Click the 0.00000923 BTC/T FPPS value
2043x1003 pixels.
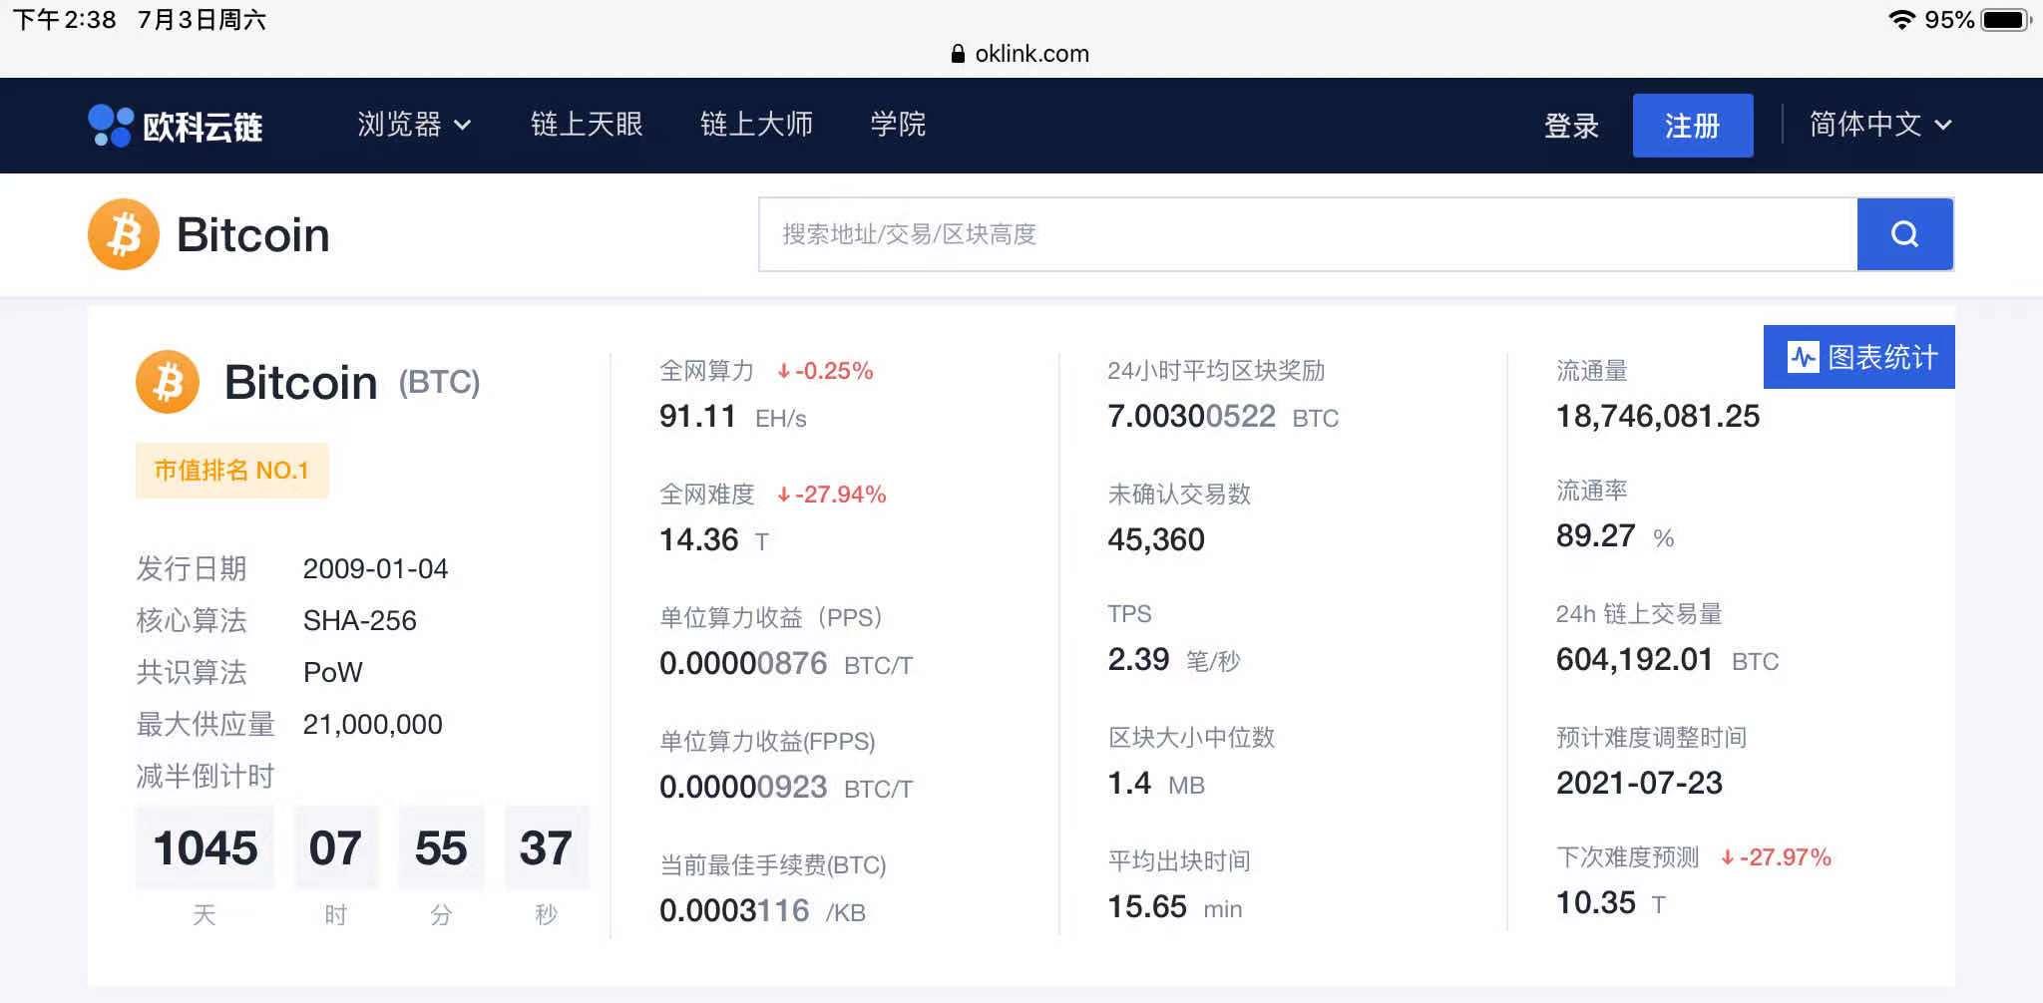[786, 787]
